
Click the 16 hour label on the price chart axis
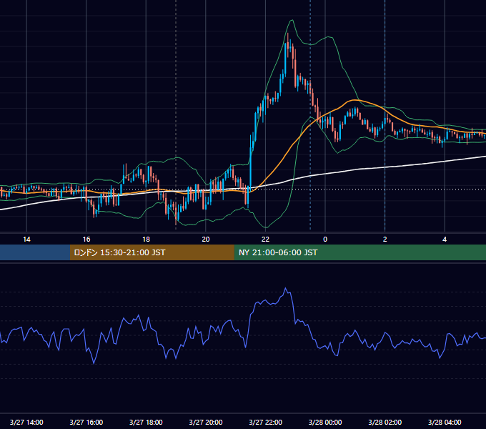coord(86,240)
